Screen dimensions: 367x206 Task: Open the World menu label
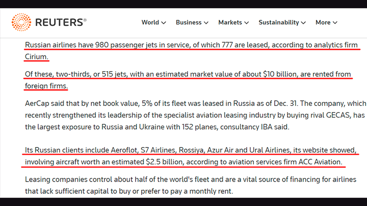tap(150, 22)
